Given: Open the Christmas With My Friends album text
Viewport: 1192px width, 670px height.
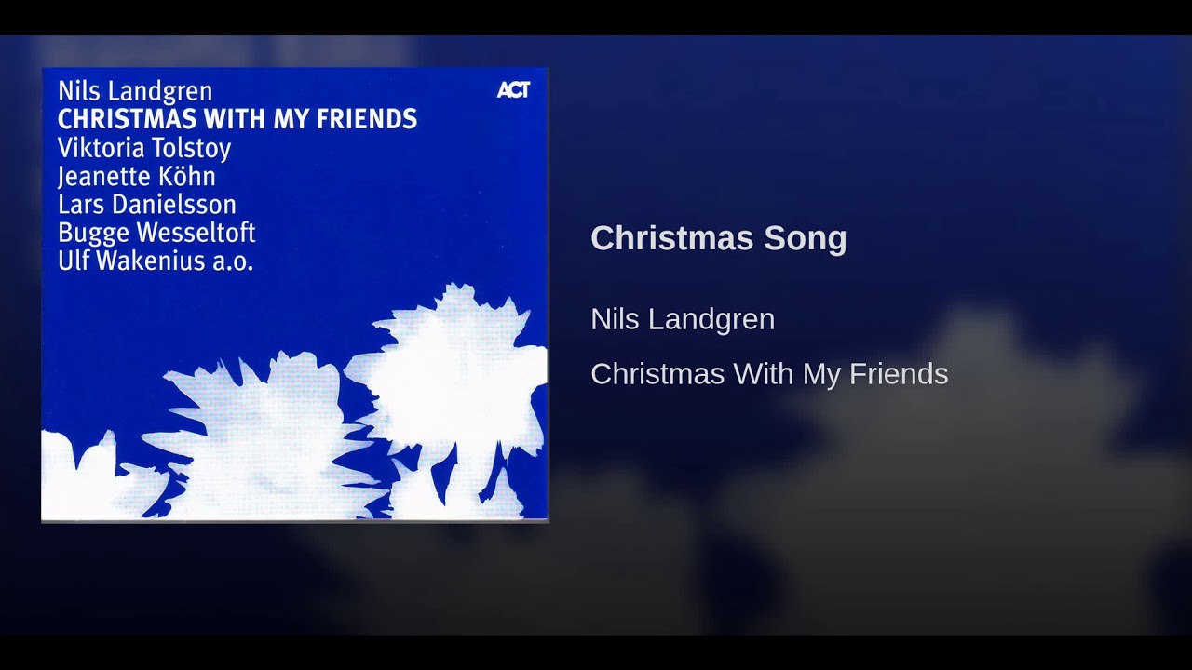Looking at the screenshot, I should pos(769,374).
